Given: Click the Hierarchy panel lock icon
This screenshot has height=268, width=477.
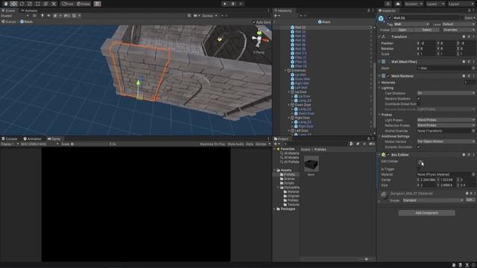Looking at the screenshot, I should [368, 10].
